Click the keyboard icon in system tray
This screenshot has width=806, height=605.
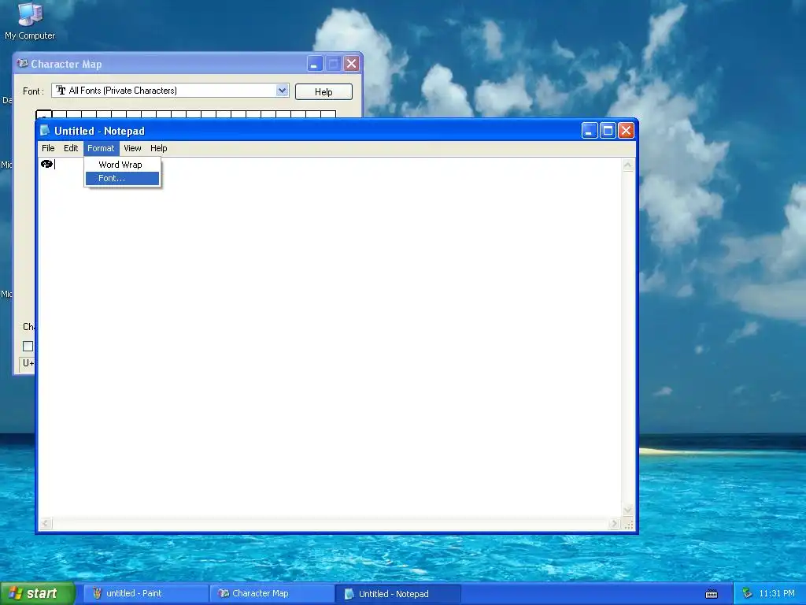[712, 594]
